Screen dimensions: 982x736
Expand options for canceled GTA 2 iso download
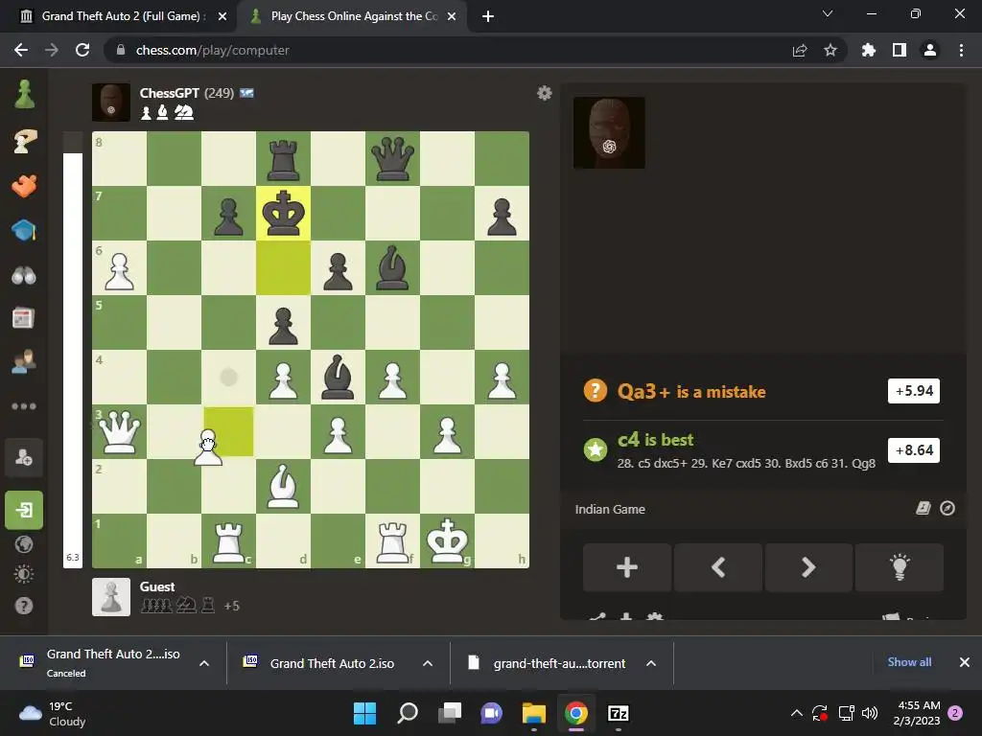pos(204,663)
